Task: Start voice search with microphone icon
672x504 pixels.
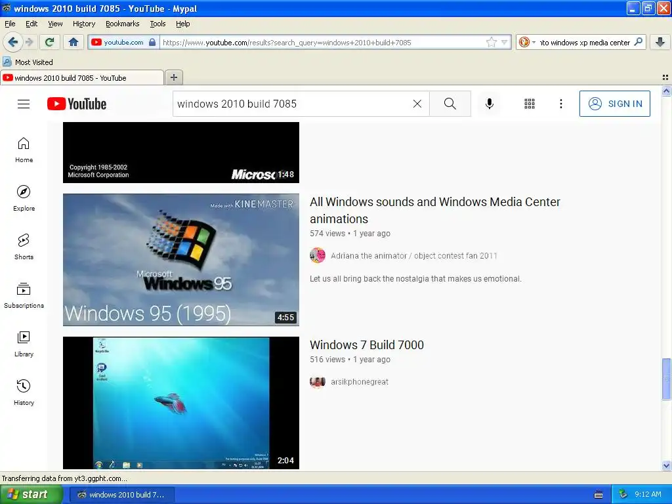Action: 490,104
